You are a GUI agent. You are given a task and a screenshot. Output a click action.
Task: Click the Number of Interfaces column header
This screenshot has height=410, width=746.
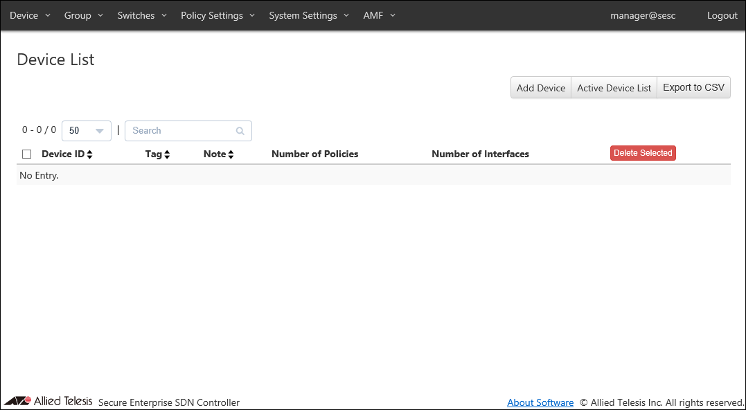[480, 154]
